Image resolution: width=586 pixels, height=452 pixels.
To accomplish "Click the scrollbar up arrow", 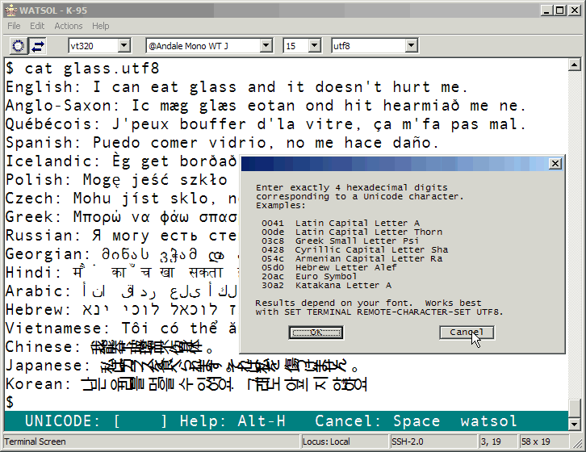I will (x=574, y=65).
